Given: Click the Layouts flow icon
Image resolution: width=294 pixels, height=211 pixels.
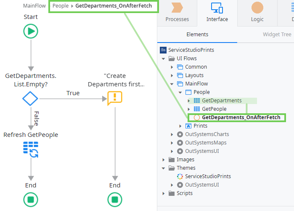Looking at the screenshot, I should (180, 75).
